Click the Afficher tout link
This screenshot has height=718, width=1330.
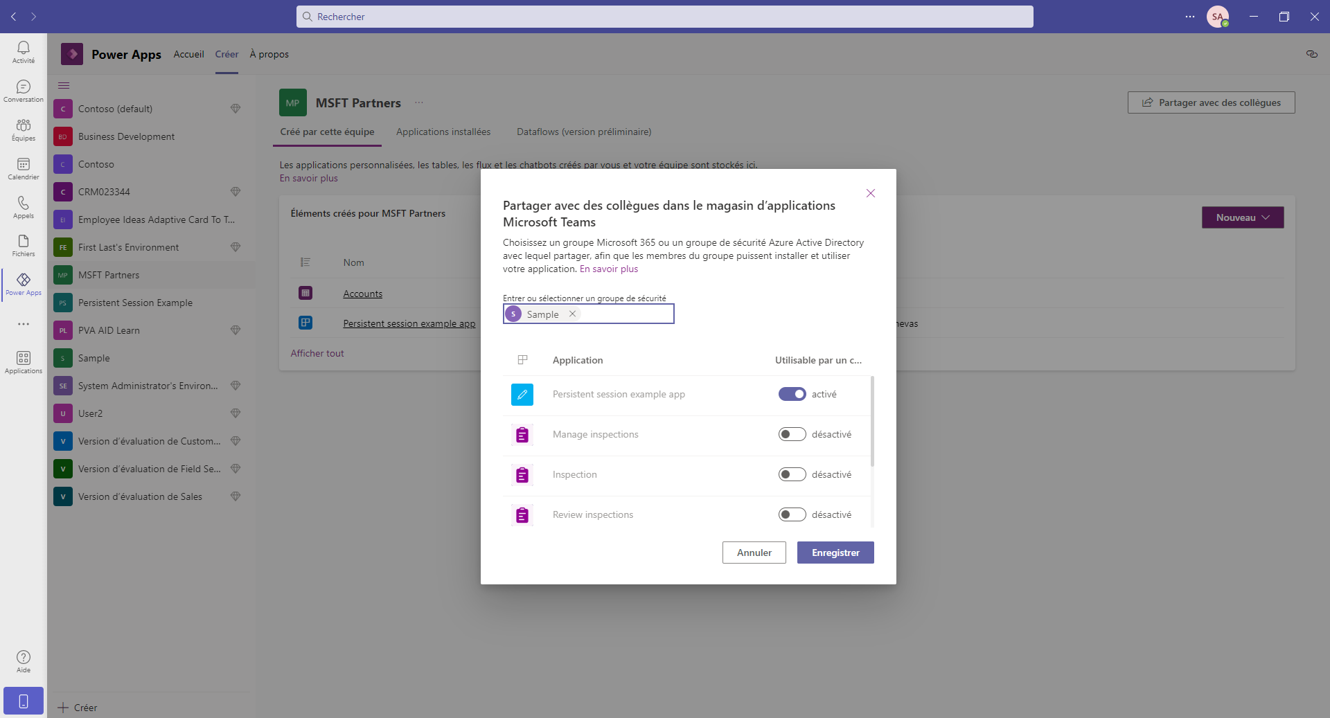[317, 353]
